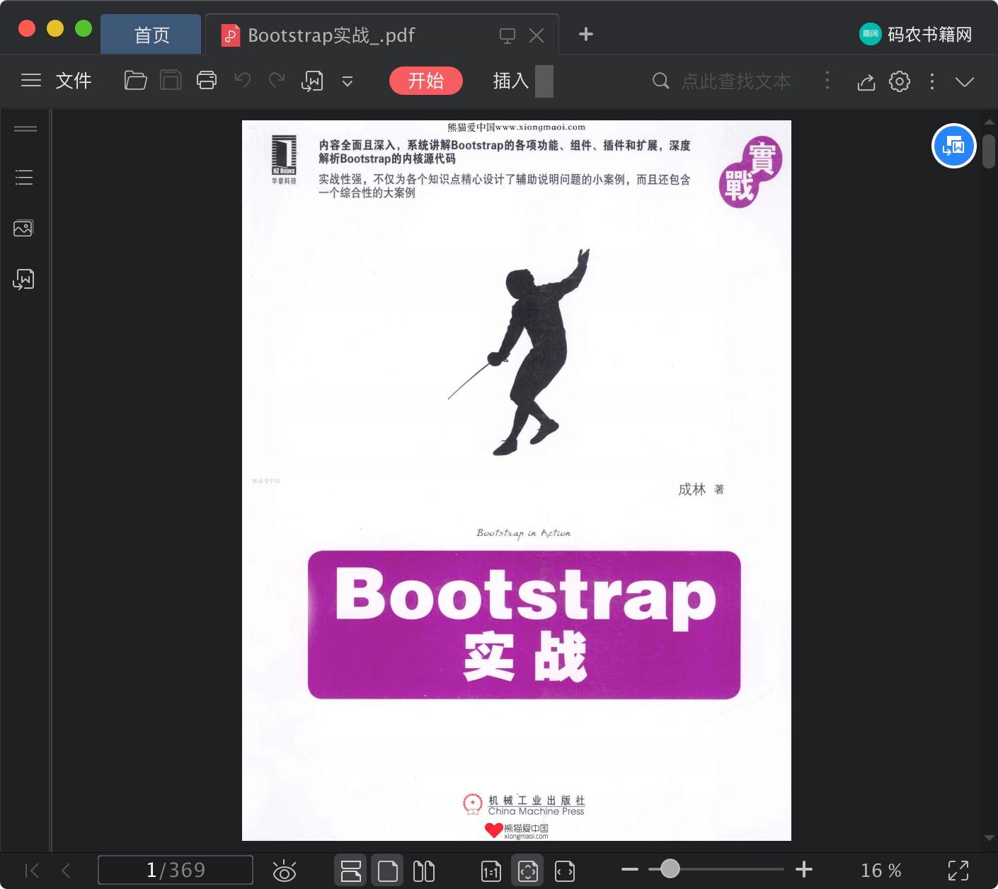Click the 16 % zoom value

881,871
